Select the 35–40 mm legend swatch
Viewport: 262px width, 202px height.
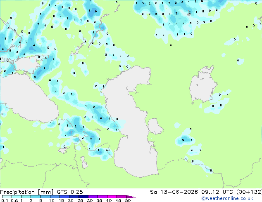pos(102,197)
